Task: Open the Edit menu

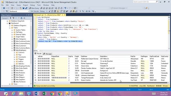Action: (x=7, y=5)
